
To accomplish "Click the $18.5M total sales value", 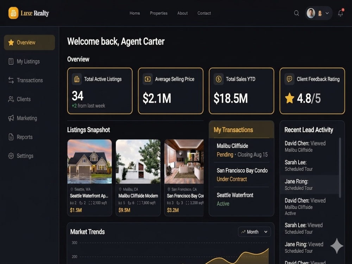I will pyautogui.click(x=231, y=98).
